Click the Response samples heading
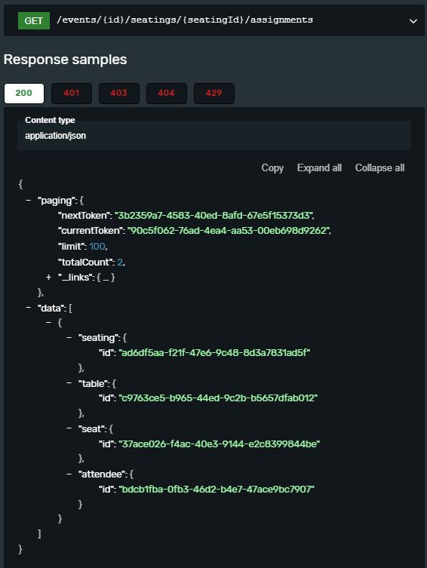Screen dimensions: 427x568 65,60
